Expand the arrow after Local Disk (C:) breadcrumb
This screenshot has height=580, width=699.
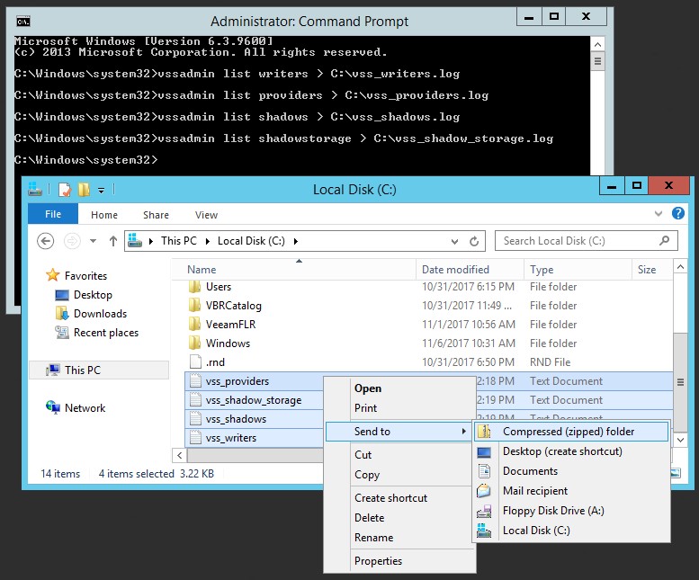click(x=296, y=242)
